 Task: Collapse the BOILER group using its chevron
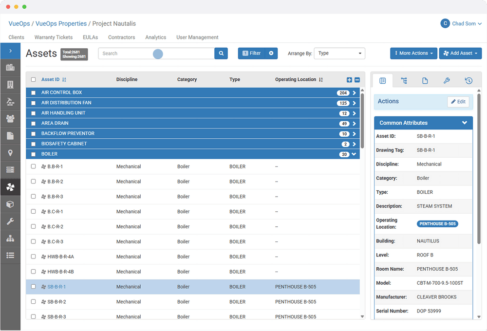(x=355, y=153)
